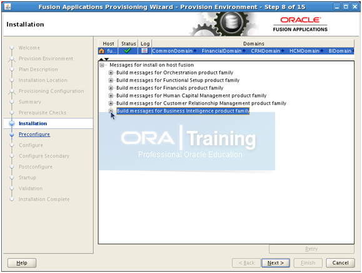The width and height of the screenshot is (362, 273).
Task: Collapse the splitter up arrow above messages
Action: pos(101,59)
